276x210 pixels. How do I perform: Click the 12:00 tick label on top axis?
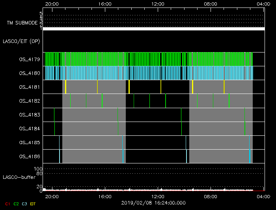158,4
